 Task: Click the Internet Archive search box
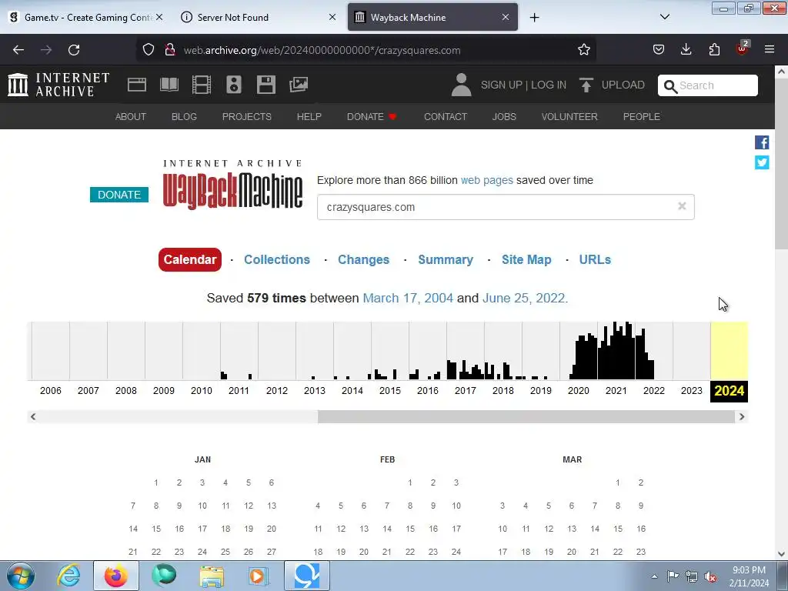tap(708, 85)
